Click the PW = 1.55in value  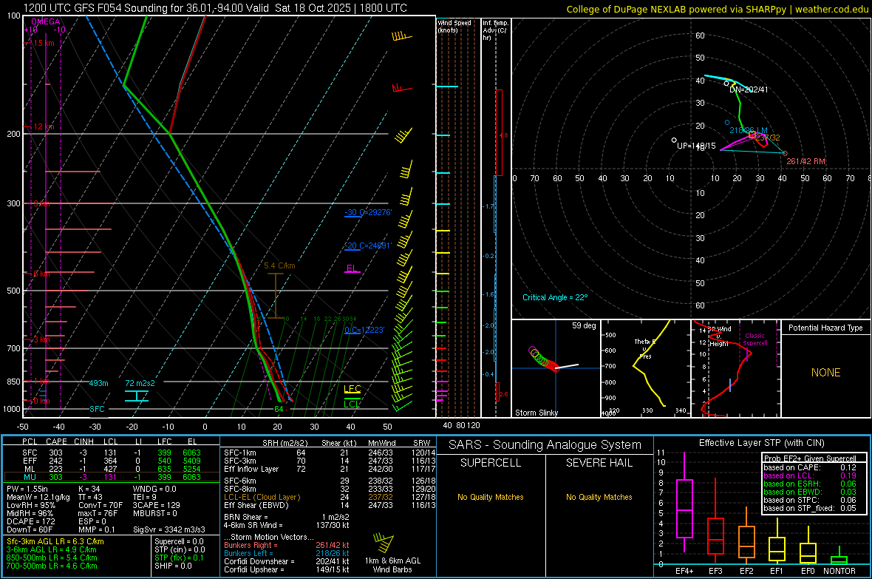pyautogui.click(x=27, y=489)
